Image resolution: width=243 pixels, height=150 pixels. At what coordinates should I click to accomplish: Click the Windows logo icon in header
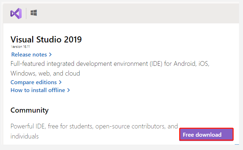pyautogui.click(x=34, y=13)
